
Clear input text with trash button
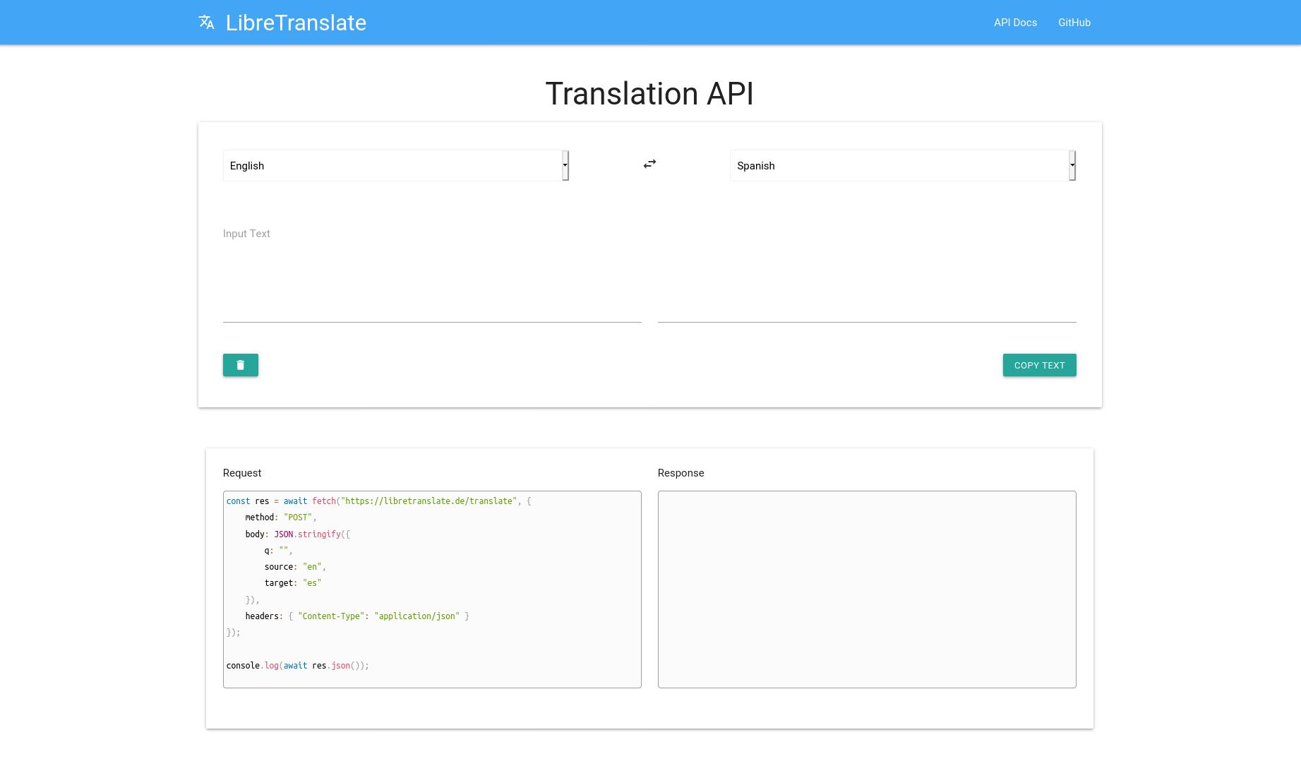241,365
